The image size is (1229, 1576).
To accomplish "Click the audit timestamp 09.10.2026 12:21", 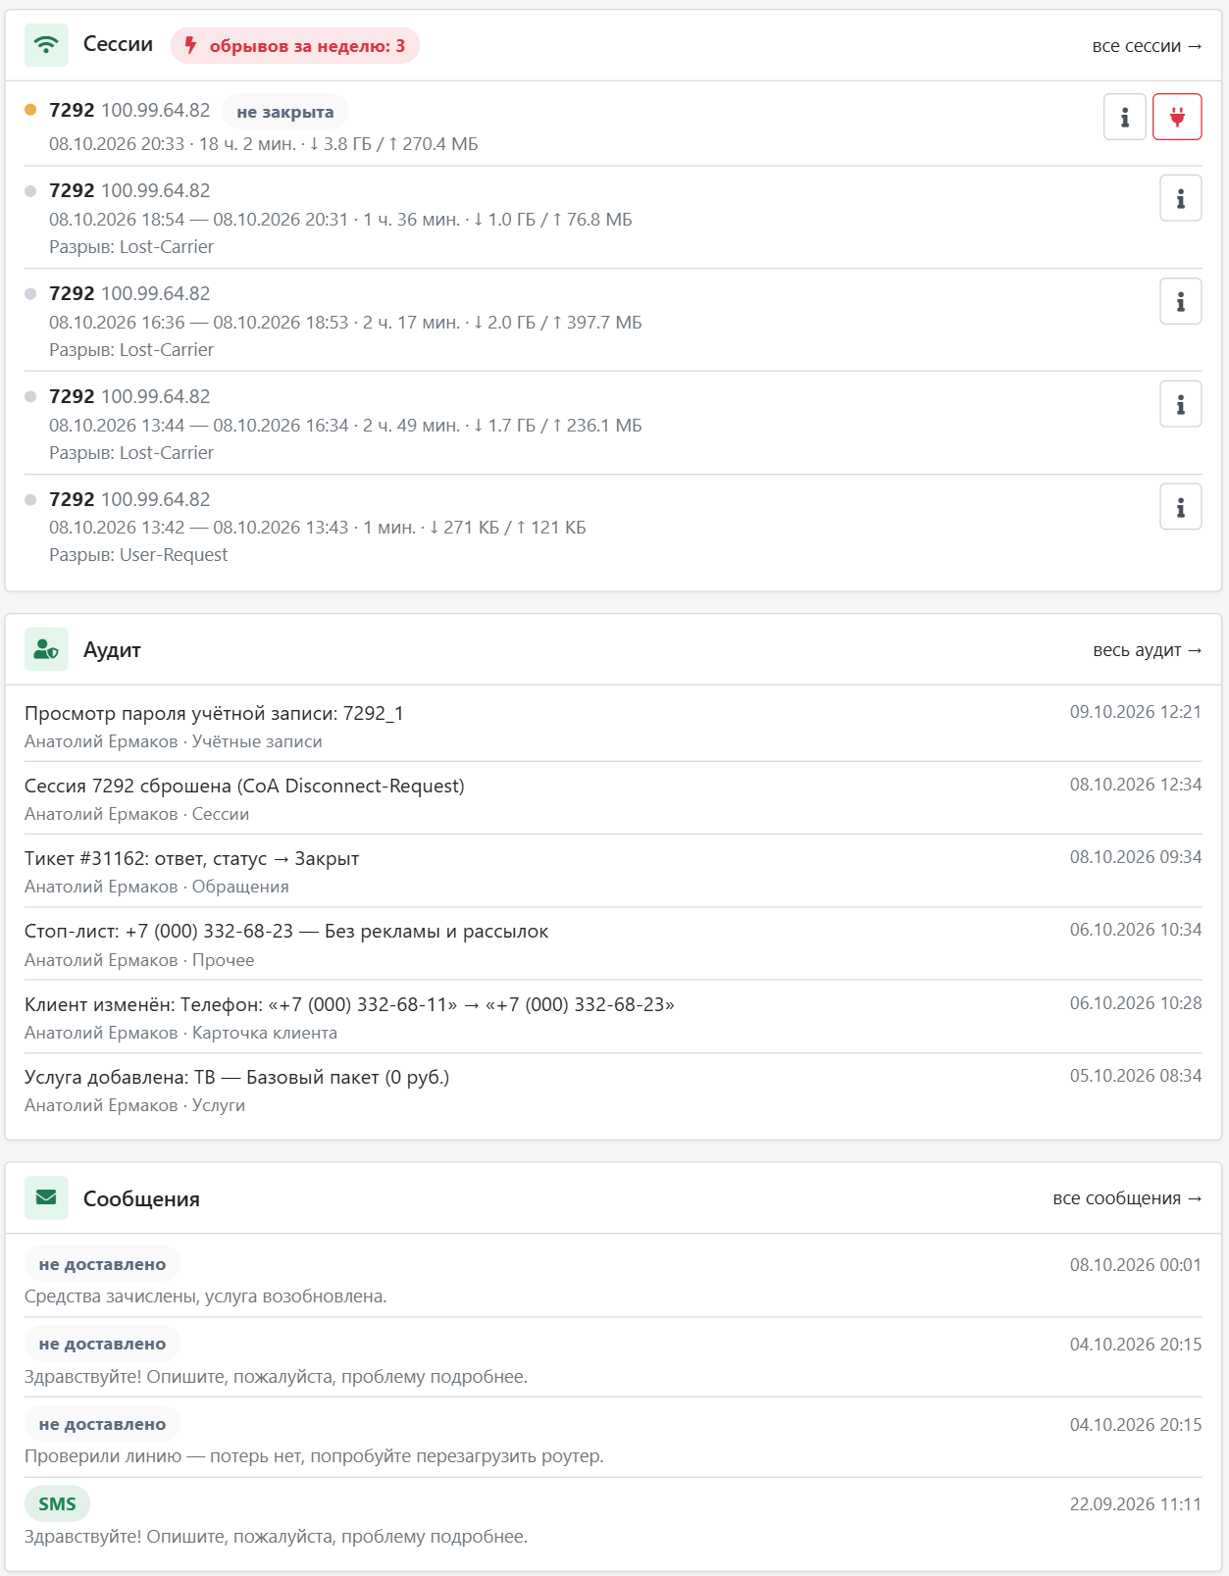I will (1136, 712).
